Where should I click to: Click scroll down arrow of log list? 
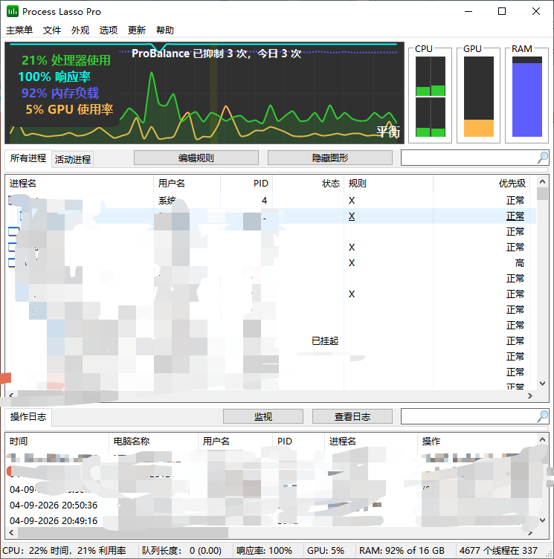click(542, 520)
